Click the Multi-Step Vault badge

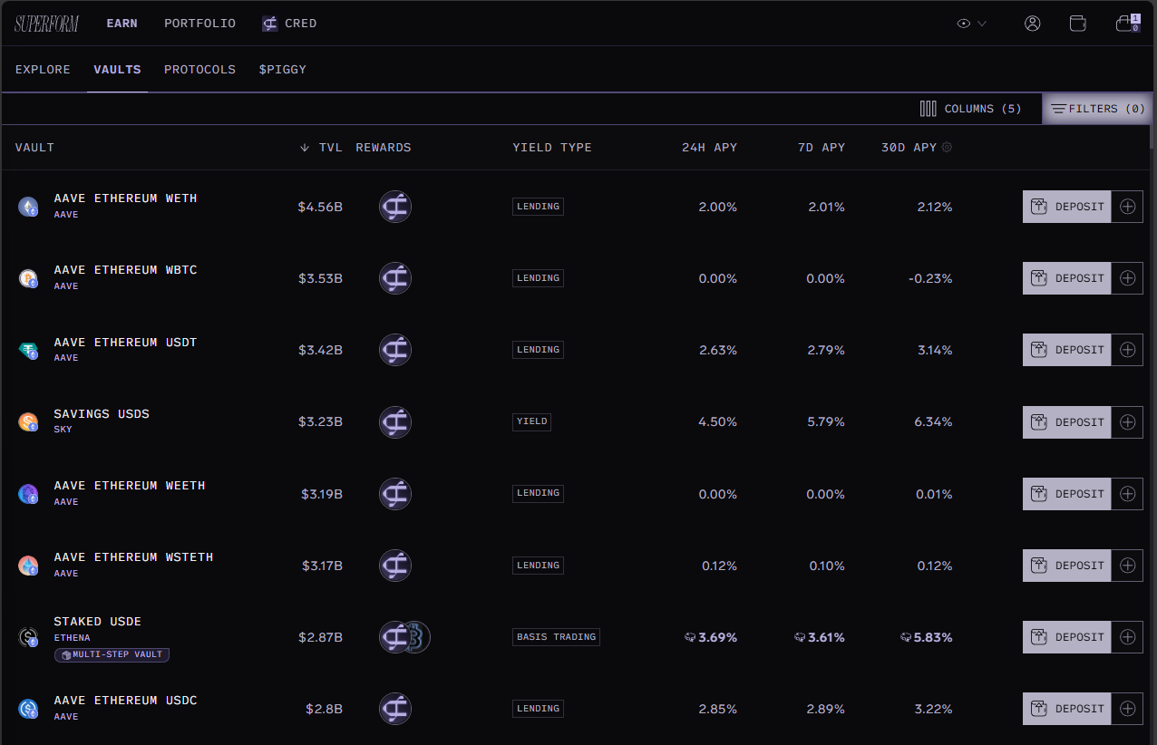112,654
